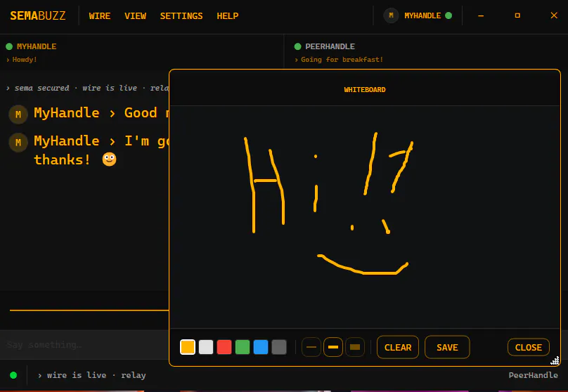
Task: Minimize the SemaBuzz window
Action: [481, 15]
